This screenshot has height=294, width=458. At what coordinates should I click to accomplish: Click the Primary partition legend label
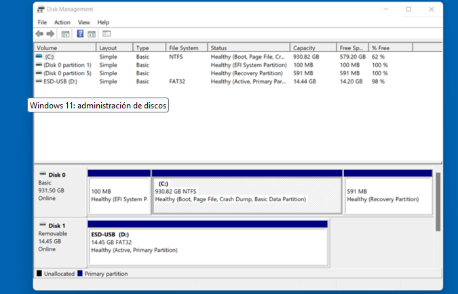107,274
